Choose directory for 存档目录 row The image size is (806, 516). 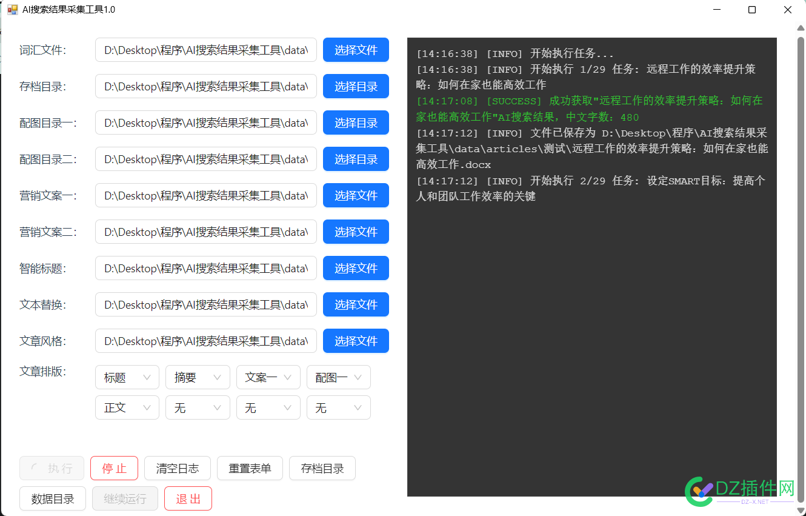click(x=356, y=86)
